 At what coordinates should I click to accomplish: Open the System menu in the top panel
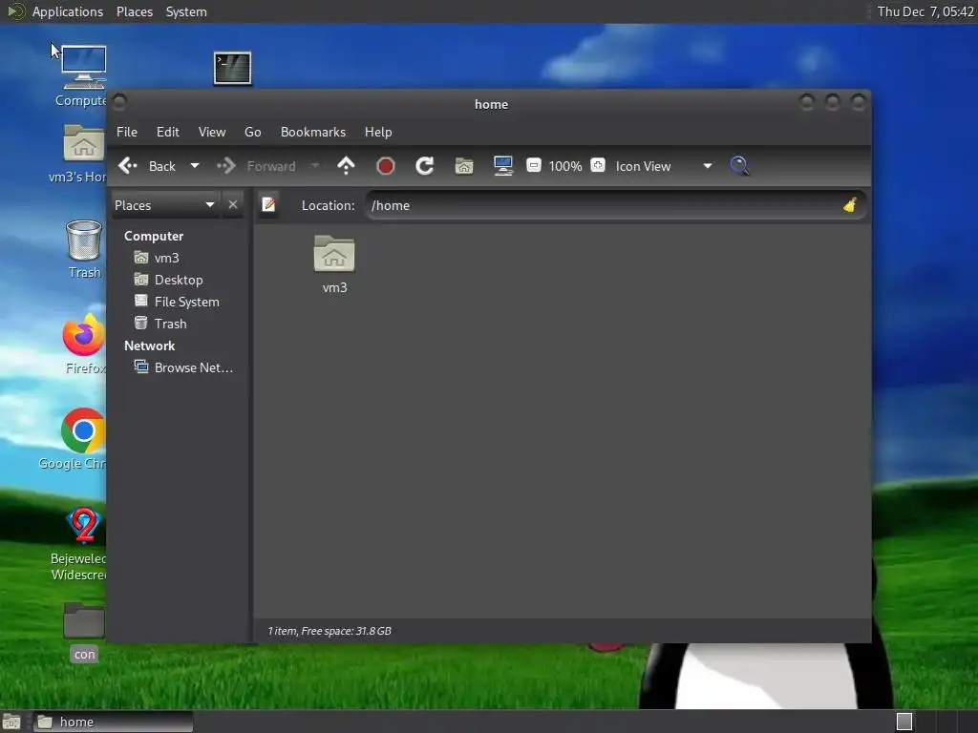[186, 11]
